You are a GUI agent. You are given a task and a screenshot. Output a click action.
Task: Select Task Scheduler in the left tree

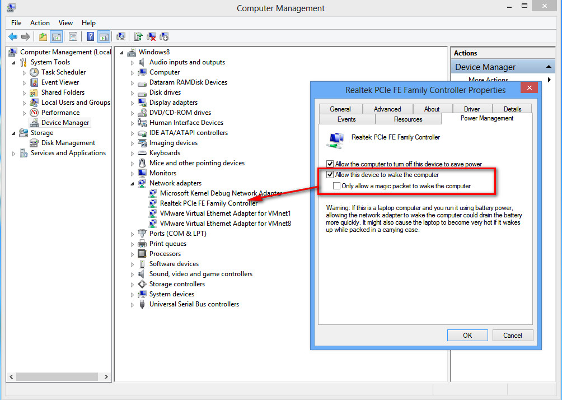click(63, 72)
